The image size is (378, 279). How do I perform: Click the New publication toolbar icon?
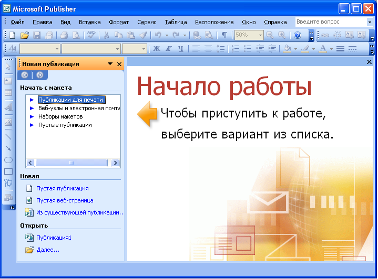tap(12, 35)
